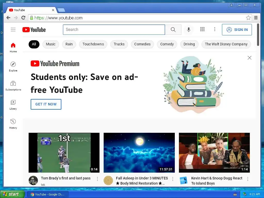Dismiss the YouTube Premium banner

click(250, 58)
